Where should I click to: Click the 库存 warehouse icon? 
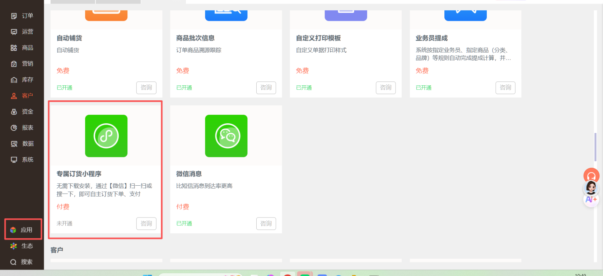click(x=14, y=80)
